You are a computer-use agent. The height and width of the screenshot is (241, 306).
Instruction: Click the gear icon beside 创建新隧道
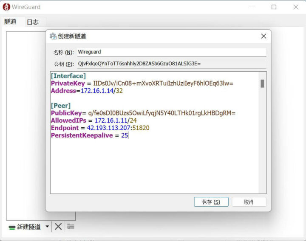(53, 36)
